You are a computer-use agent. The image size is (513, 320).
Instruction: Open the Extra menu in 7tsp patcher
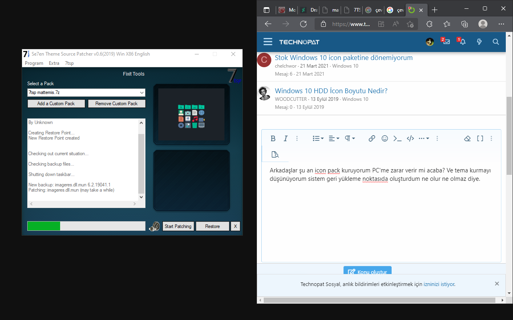click(54, 63)
